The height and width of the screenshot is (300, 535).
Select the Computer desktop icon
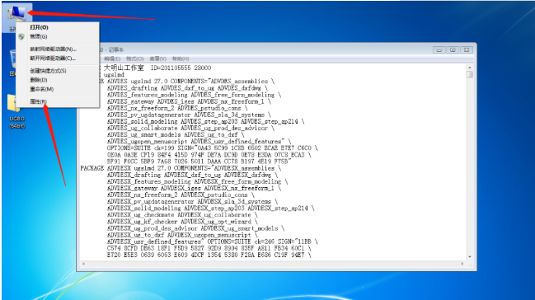click(16, 17)
